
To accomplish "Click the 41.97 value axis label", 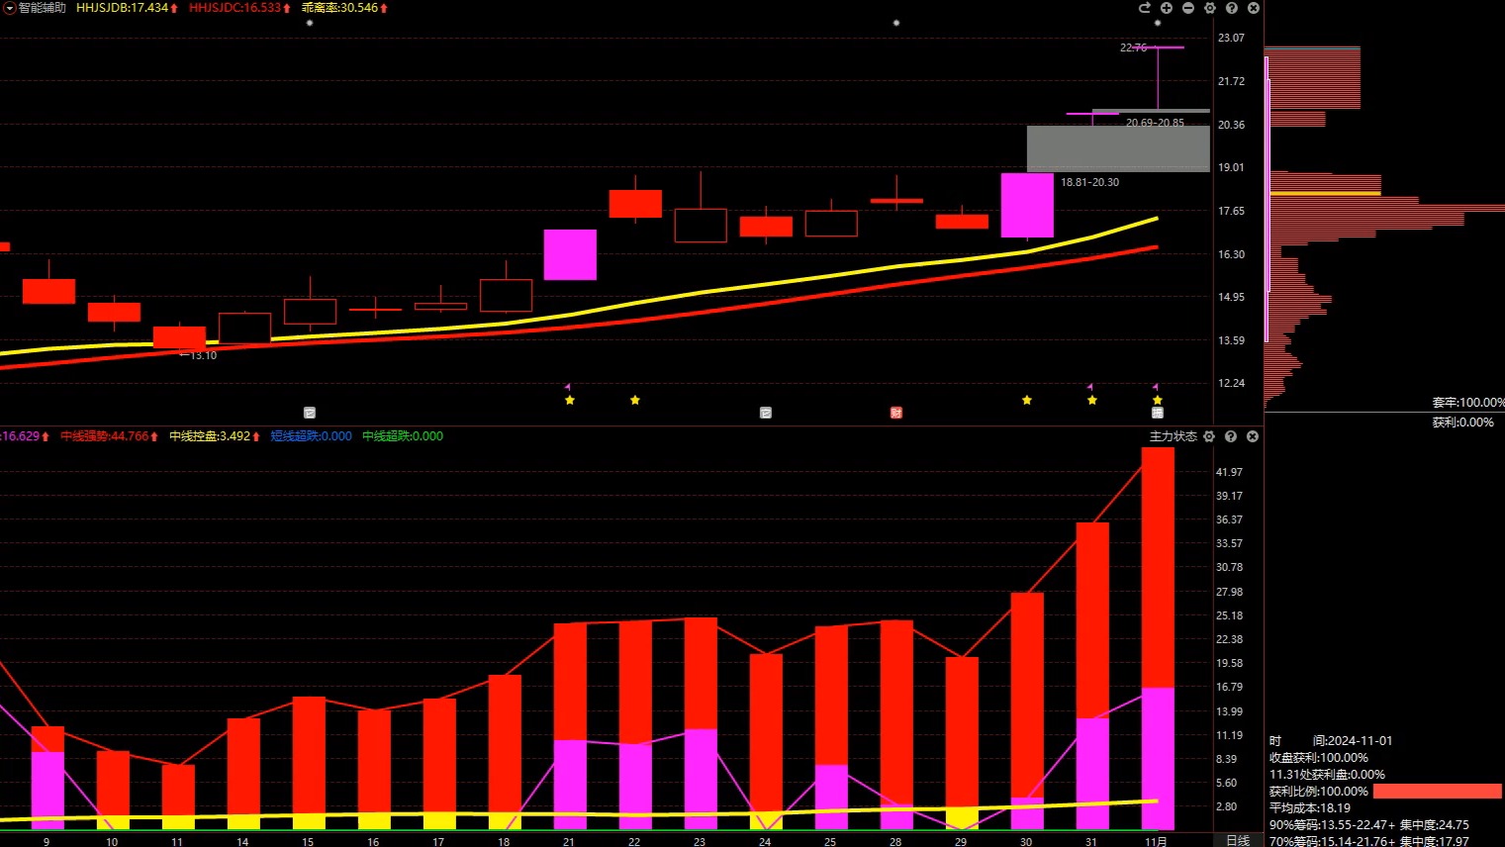I will (x=1229, y=472).
